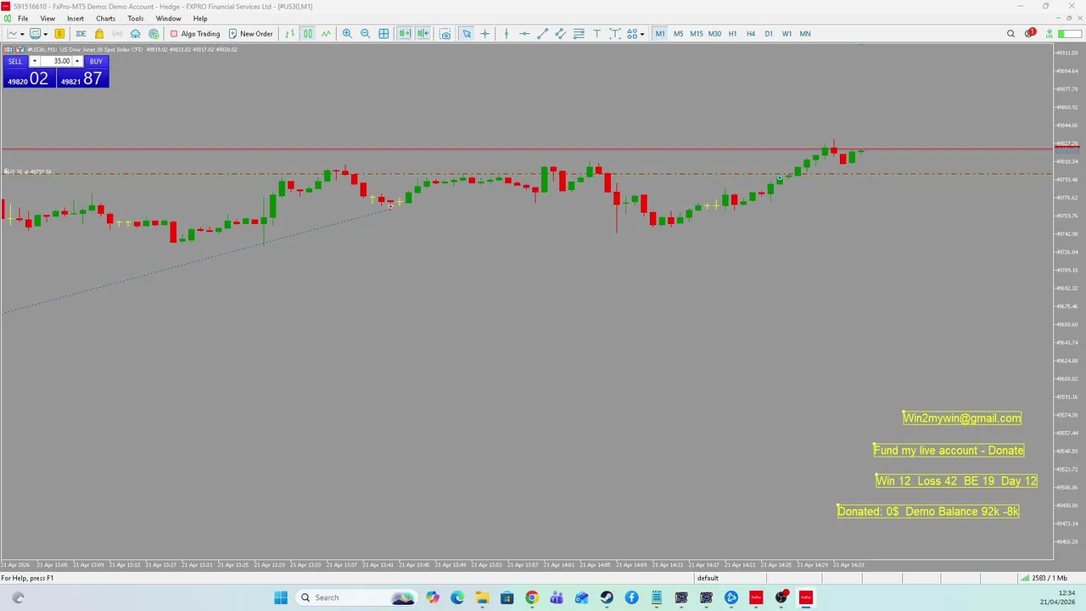Draw an equidistant channel
Screen dimensions: 1086x611
(560, 34)
